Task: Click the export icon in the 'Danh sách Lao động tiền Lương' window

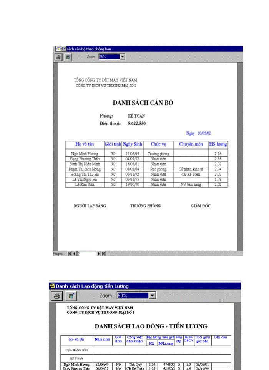Action: (x=71, y=296)
